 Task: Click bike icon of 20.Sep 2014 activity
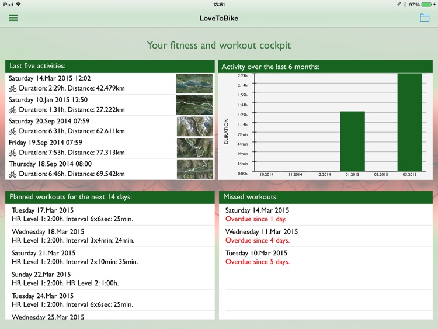[x=13, y=131]
